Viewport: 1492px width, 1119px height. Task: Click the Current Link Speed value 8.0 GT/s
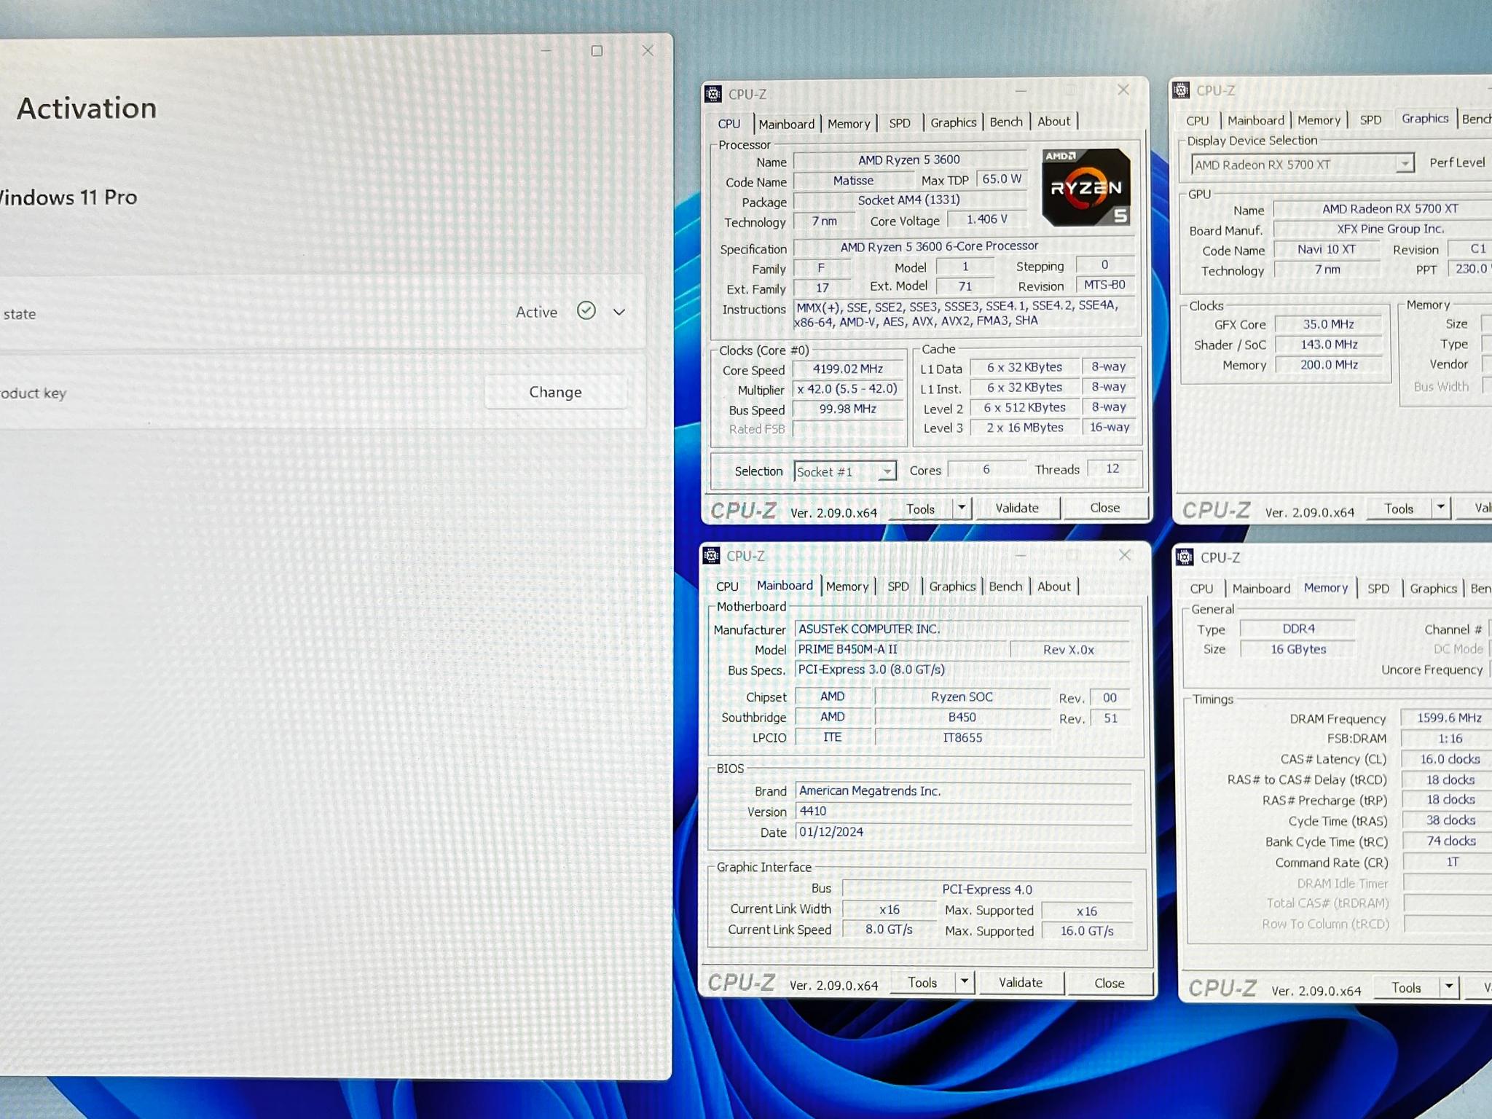pyautogui.click(x=889, y=930)
